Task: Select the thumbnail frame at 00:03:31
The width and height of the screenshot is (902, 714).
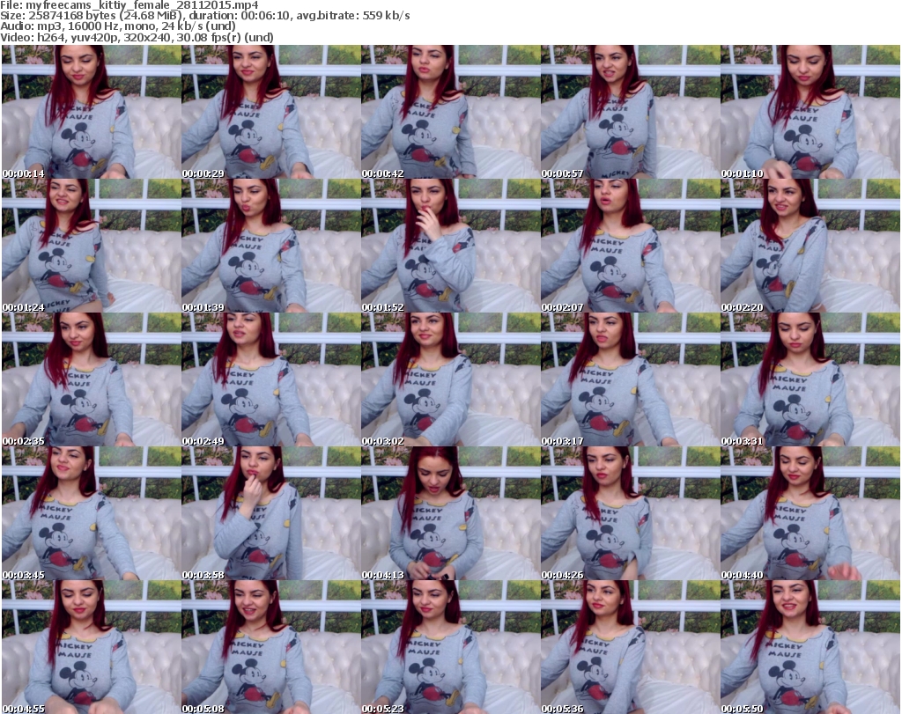Action: point(810,379)
